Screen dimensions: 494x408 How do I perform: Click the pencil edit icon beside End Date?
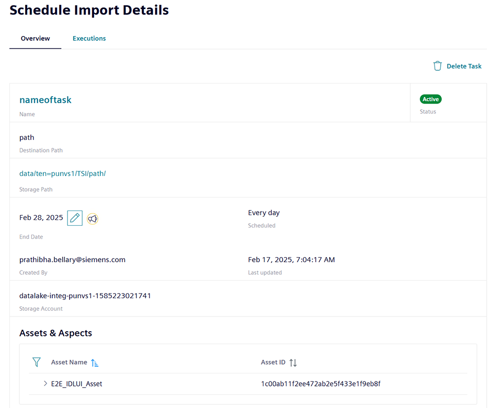point(75,218)
